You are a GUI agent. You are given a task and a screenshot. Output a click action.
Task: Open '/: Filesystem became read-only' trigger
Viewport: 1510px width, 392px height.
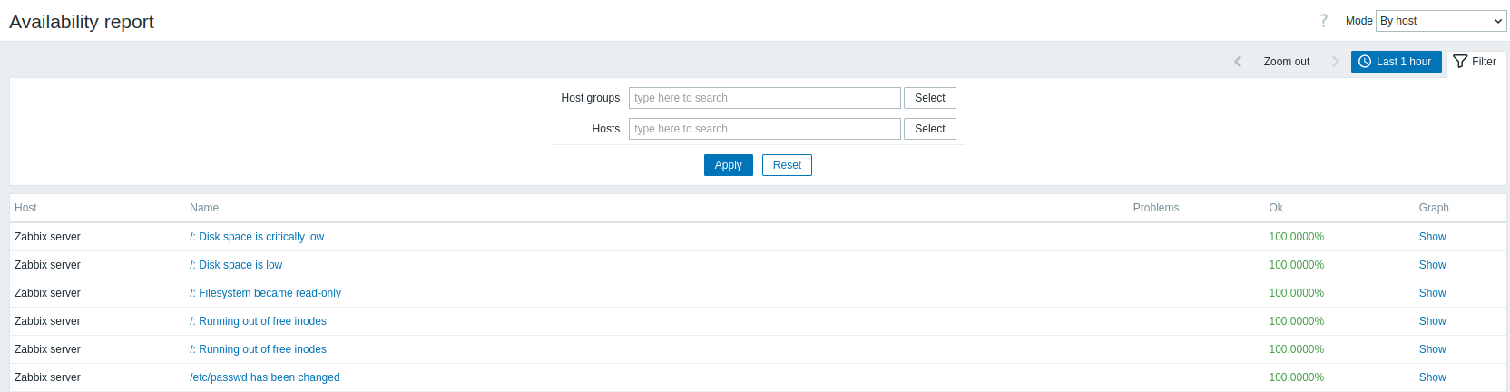[x=265, y=293]
